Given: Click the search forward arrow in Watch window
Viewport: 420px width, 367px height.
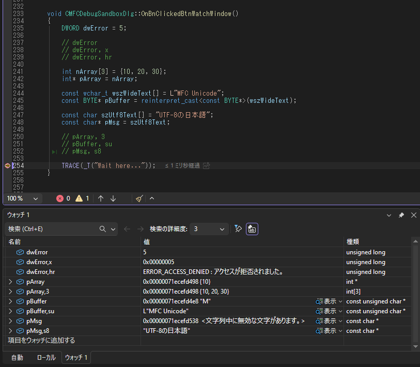Looking at the screenshot, I should click(141, 229).
